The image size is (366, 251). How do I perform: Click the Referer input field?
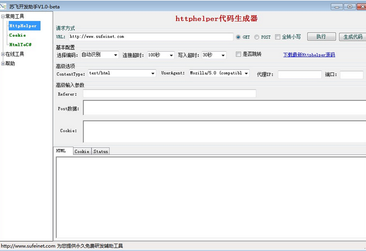[x=169, y=93]
